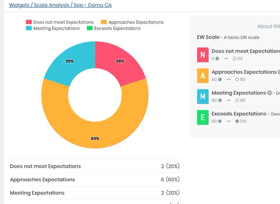The width and height of the screenshot is (280, 204).
Task: Toggle the red Does not meet Expectations legend swatch
Action: pos(29,22)
